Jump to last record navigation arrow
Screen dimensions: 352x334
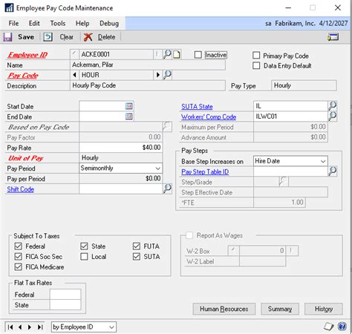[40, 327]
